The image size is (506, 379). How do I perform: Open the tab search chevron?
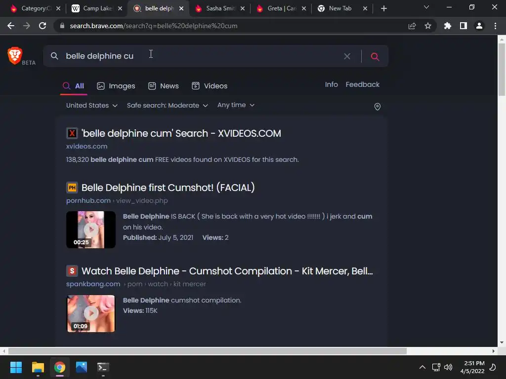426,7
